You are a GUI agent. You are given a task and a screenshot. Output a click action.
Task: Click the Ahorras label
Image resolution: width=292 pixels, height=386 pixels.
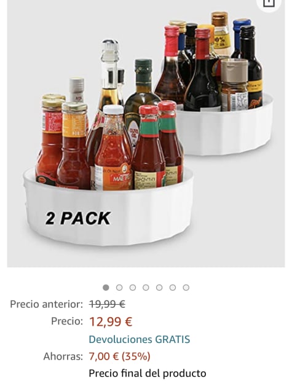pos(63,356)
